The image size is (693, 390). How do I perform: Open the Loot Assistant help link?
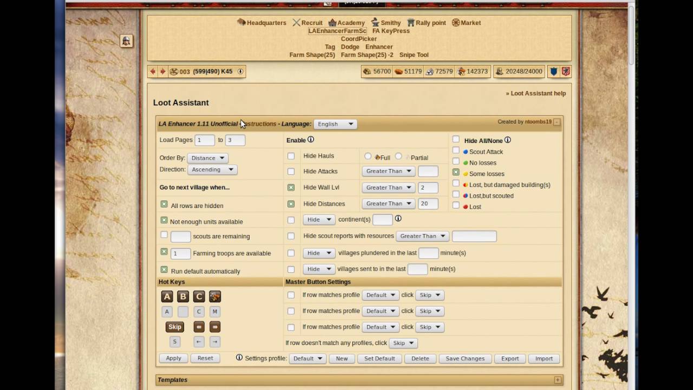point(536,93)
